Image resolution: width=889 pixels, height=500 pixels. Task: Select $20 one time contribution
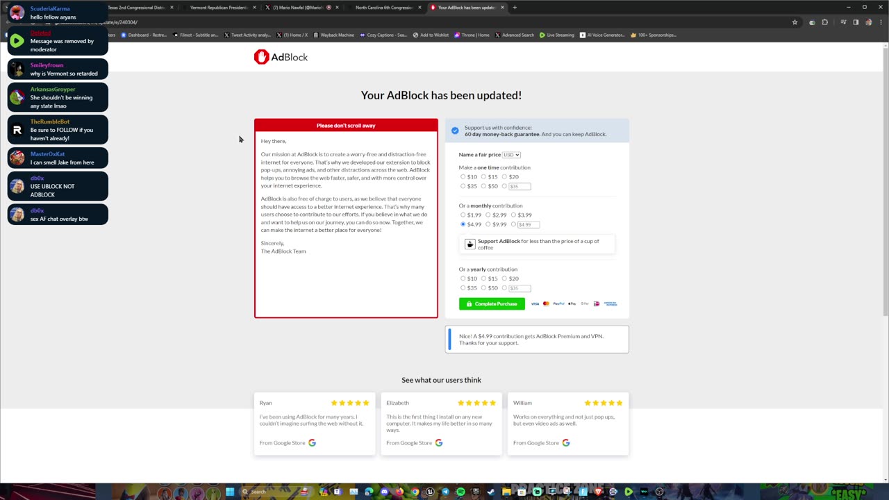click(504, 176)
